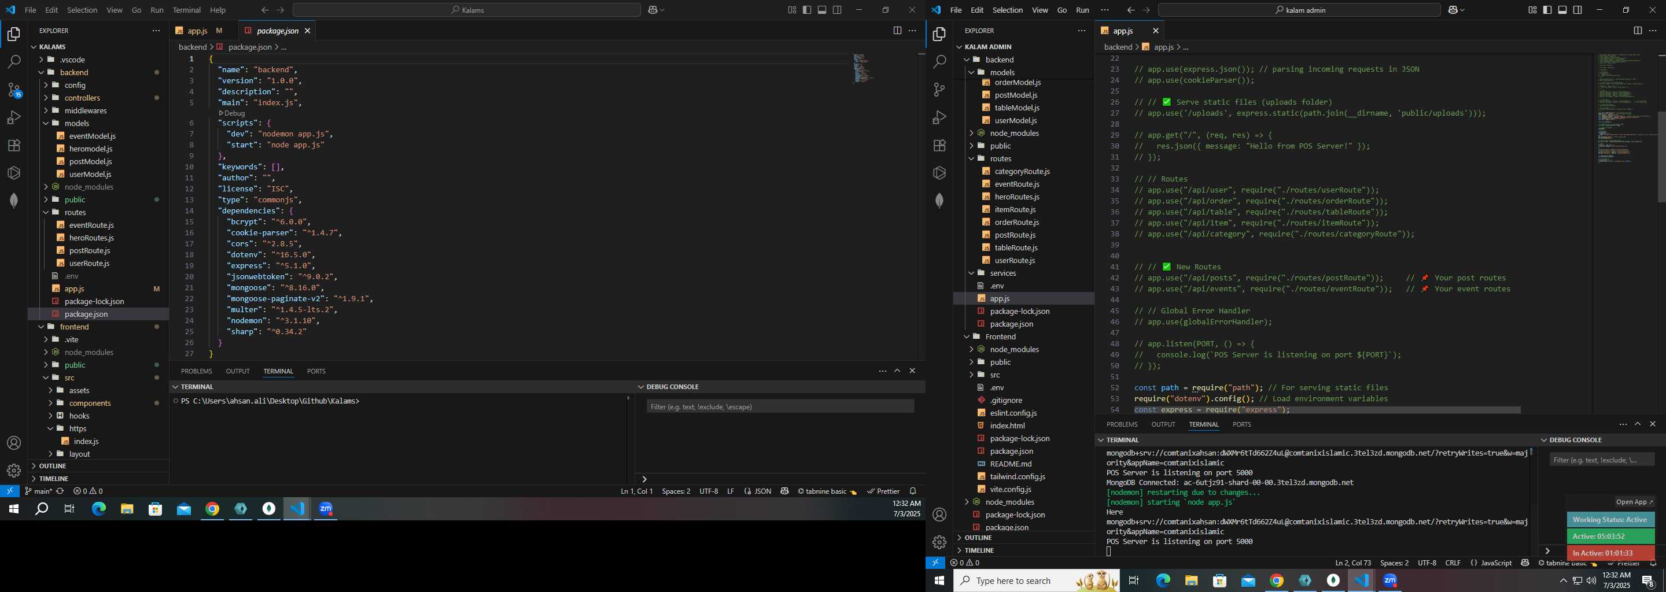Screen dimensions: 1666x592
Task: Collapse DEBUG CONSOLE section in Kalams panel
Action: tap(780, 387)
